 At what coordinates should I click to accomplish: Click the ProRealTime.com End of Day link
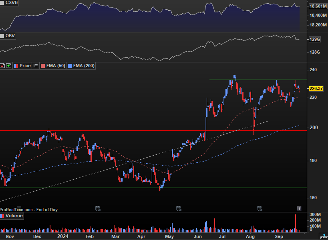[29, 210]
